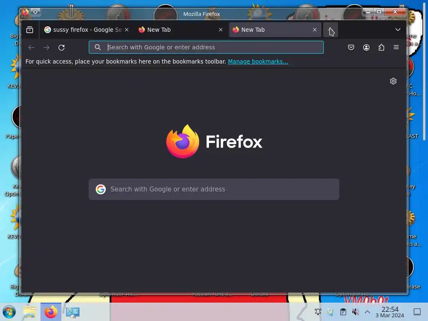428x321 pixels.
Task: Click the Firefox logo on new tab page
Action: click(x=214, y=141)
